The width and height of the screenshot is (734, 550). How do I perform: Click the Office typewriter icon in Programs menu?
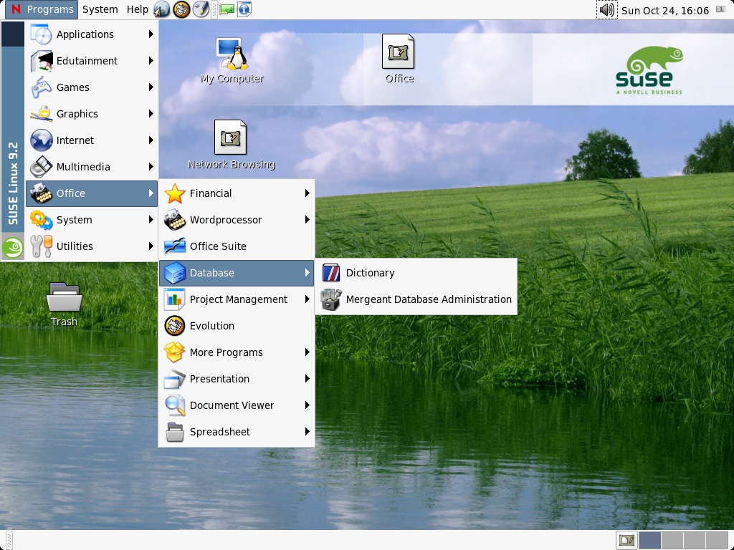point(41,193)
